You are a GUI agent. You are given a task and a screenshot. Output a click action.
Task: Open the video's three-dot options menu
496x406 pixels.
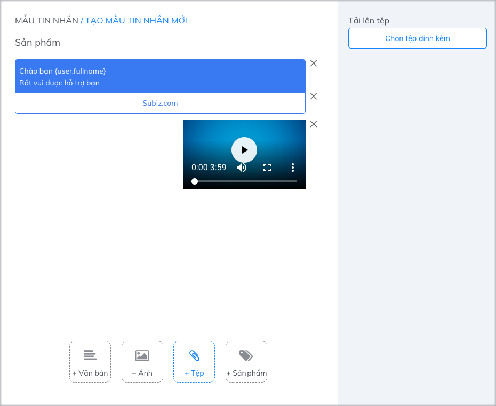tap(293, 168)
